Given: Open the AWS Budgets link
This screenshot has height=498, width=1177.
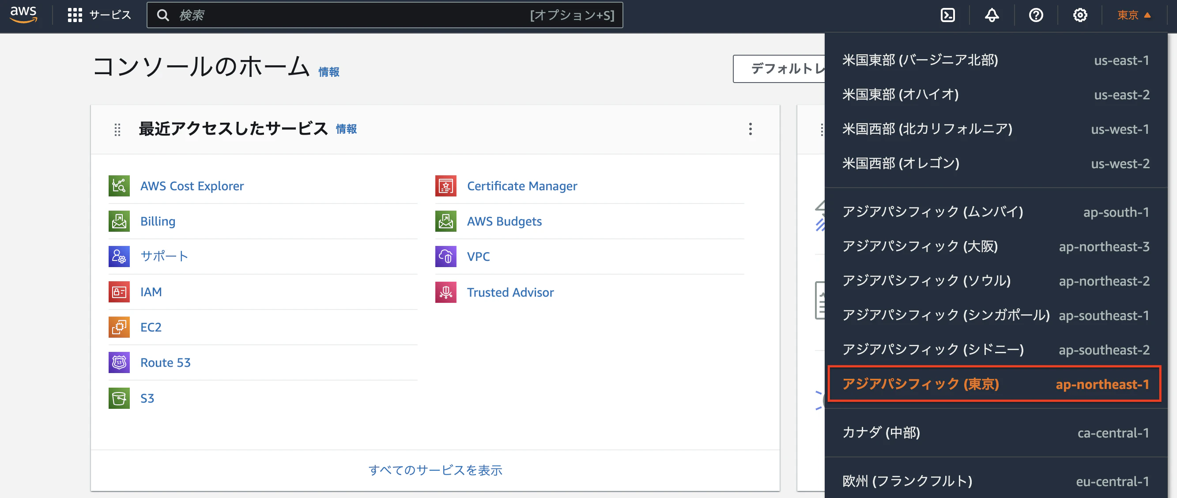Looking at the screenshot, I should [x=504, y=221].
